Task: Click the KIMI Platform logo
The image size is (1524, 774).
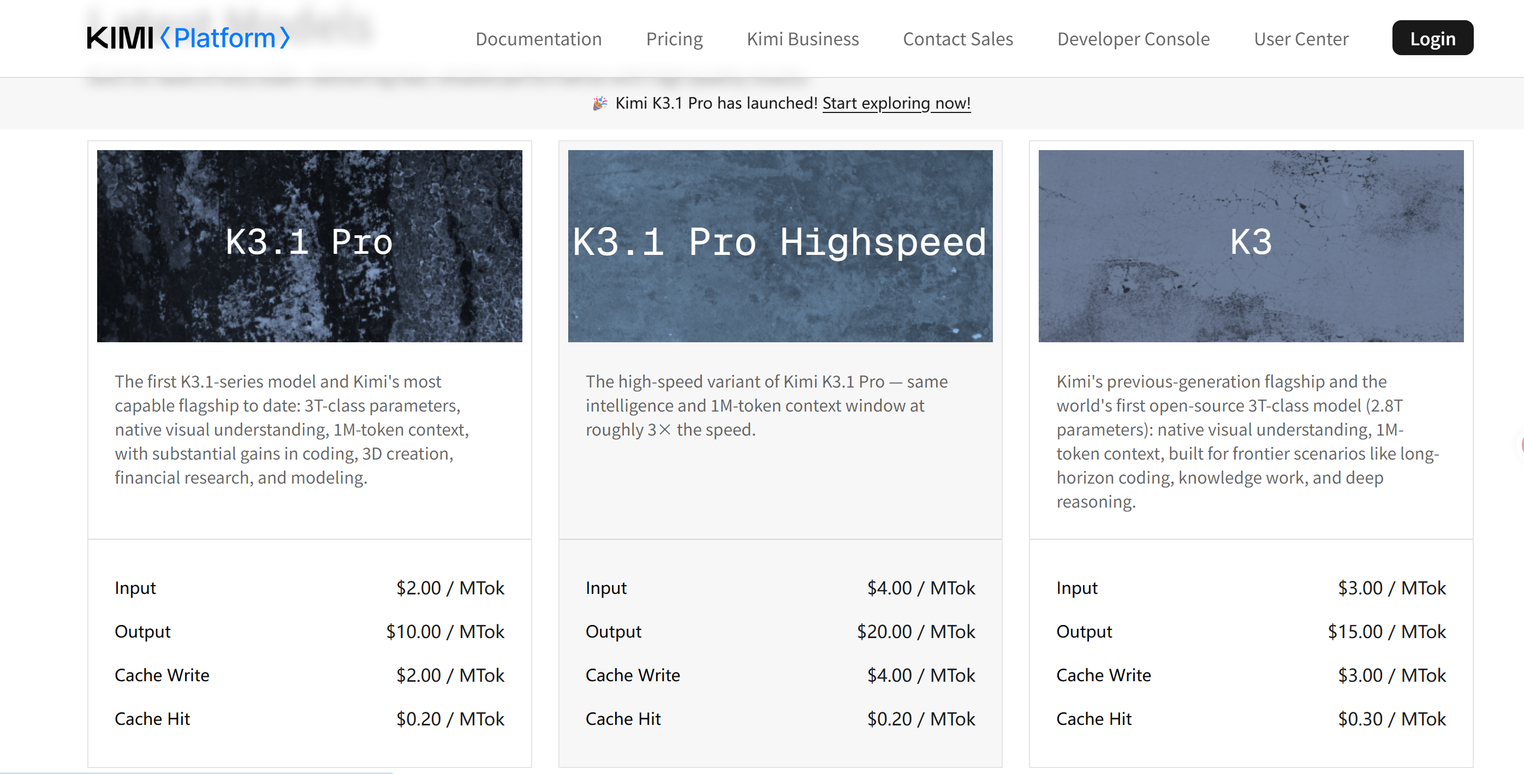Action: 188,38
